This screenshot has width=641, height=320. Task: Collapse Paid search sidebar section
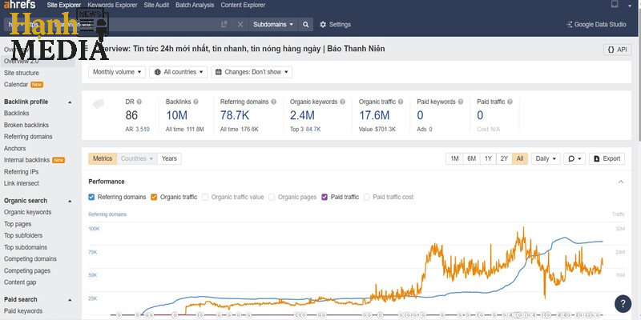(x=70, y=299)
